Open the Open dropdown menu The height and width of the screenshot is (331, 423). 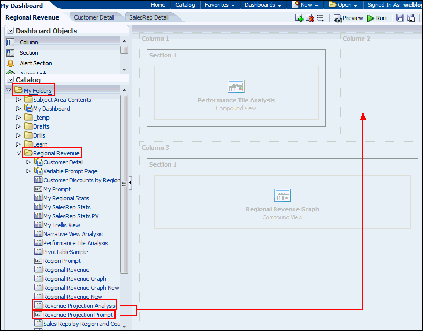pos(343,5)
